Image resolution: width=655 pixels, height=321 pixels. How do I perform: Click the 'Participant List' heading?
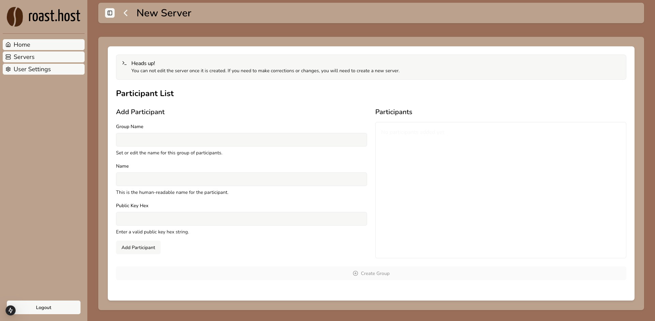pos(145,93)
